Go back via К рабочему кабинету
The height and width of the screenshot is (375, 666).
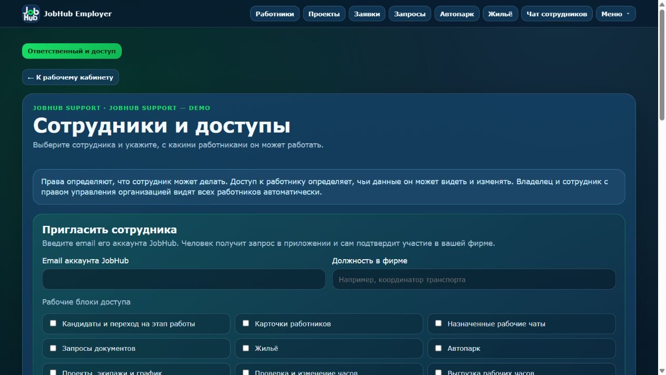71,77
